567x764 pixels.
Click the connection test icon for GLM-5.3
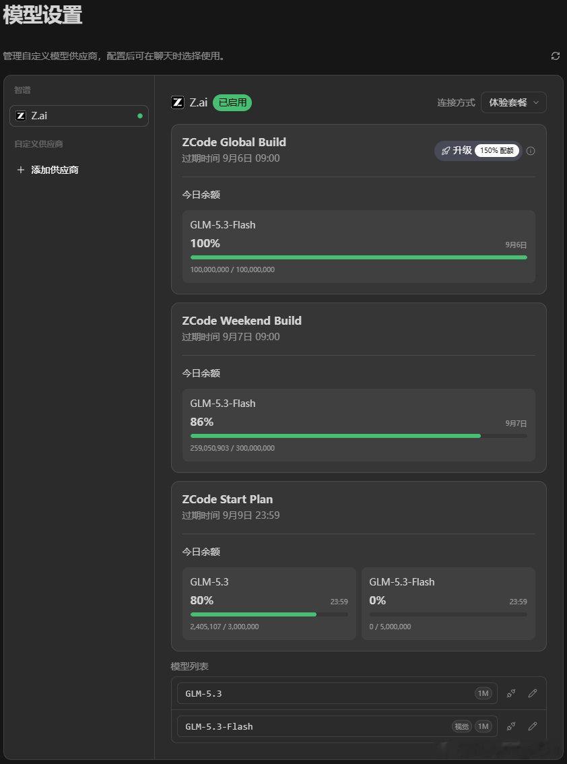[x=511, y=693]
